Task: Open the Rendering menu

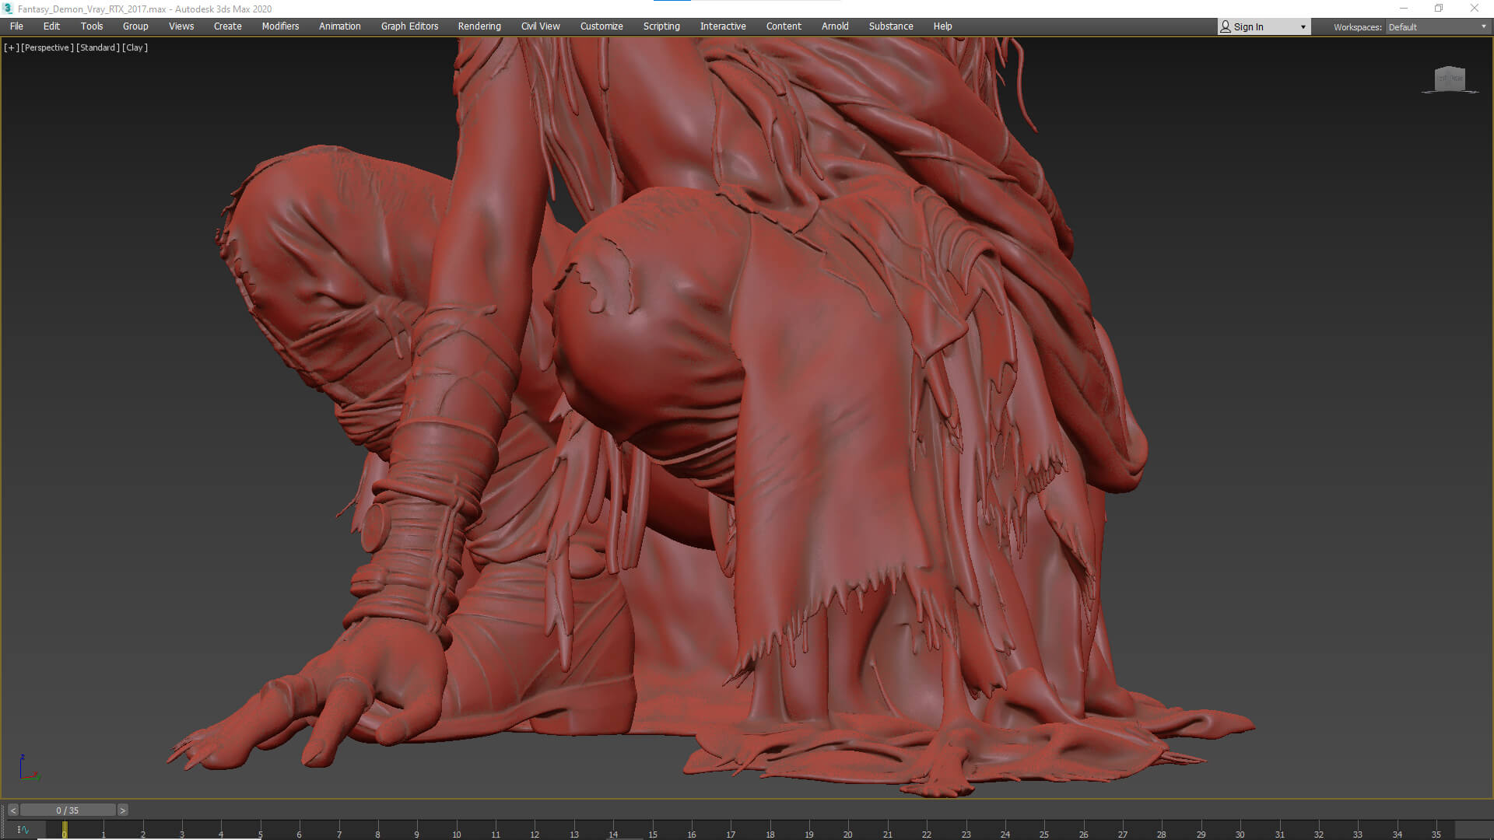Action: [479, 26]
